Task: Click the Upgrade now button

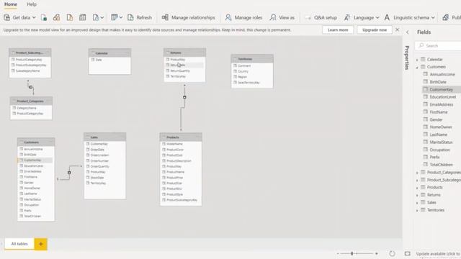Action: pyautogui.click(x=375, y=30)
